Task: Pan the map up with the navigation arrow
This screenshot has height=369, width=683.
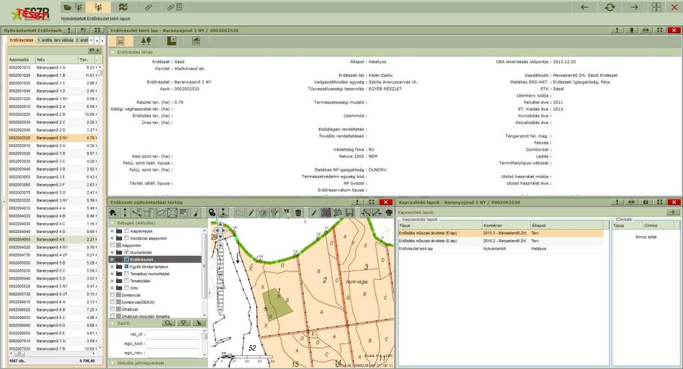Action: (x=220, y=224)
